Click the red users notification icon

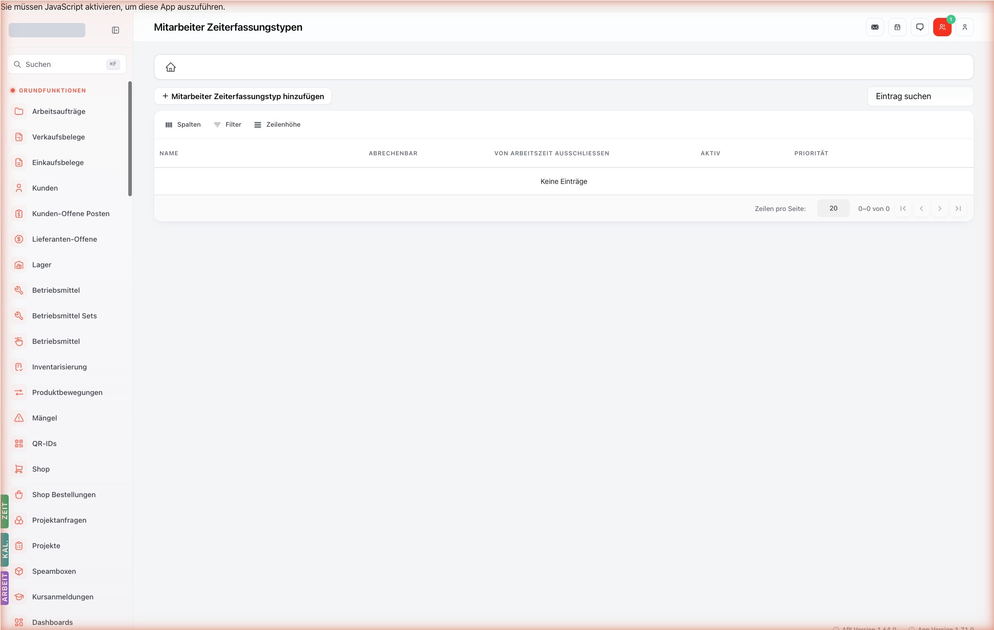pyautogui.click(x=942, y=27)
